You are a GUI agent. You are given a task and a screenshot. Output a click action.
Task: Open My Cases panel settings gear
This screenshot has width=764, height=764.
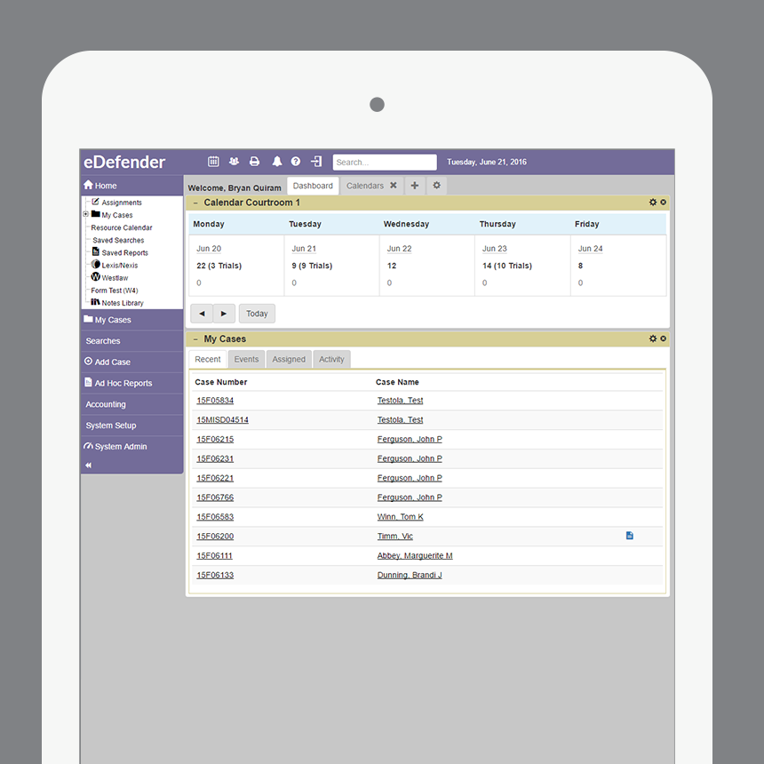[653, 338]
